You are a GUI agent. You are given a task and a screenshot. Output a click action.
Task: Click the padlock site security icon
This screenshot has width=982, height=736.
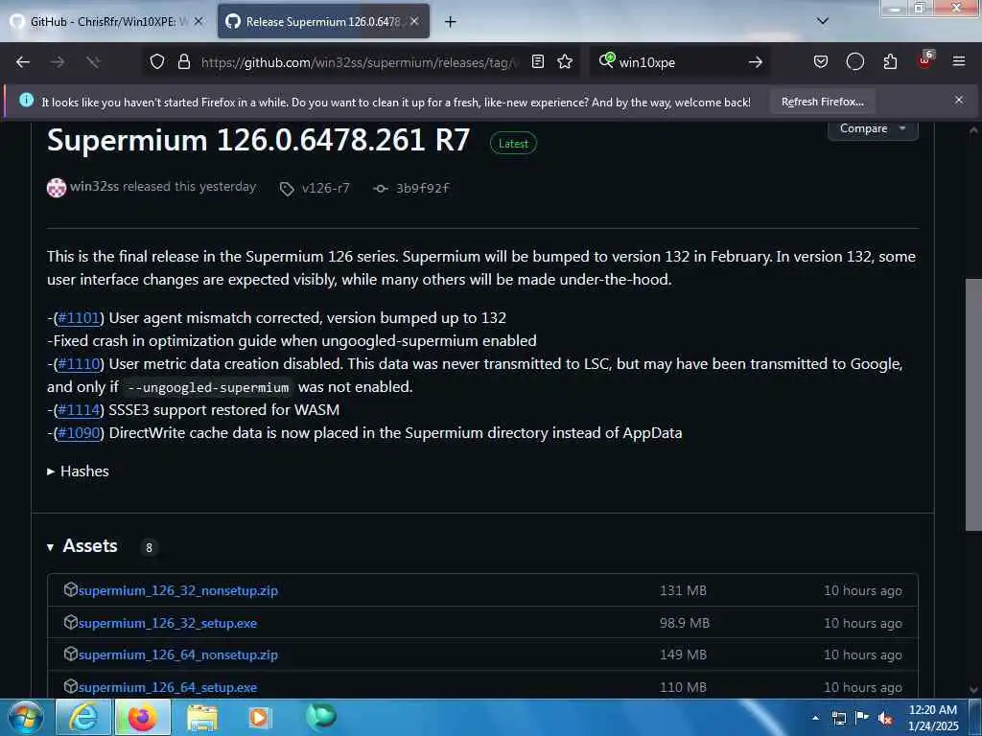pos(183,62)
